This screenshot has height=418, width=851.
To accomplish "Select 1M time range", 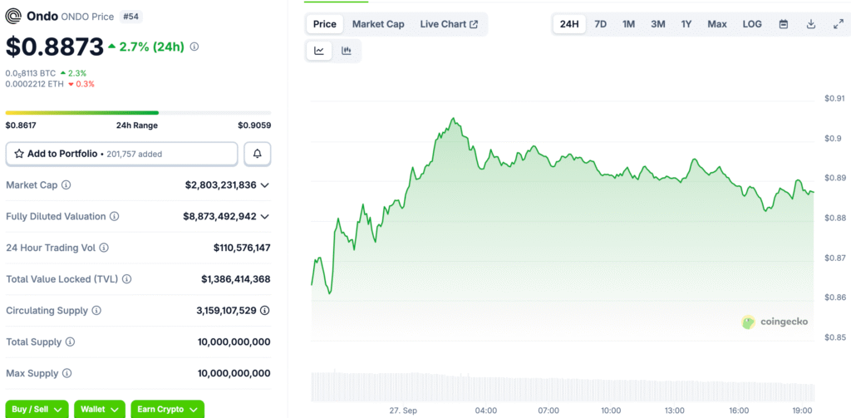I will (x=628, y=24).
